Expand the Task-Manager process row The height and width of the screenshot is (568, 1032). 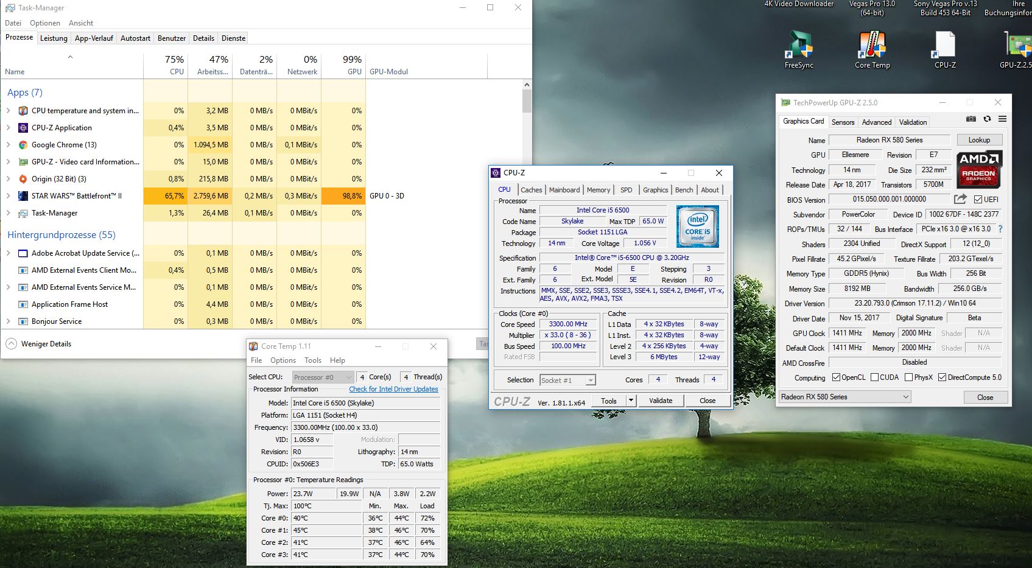click(x=8, y=213)
